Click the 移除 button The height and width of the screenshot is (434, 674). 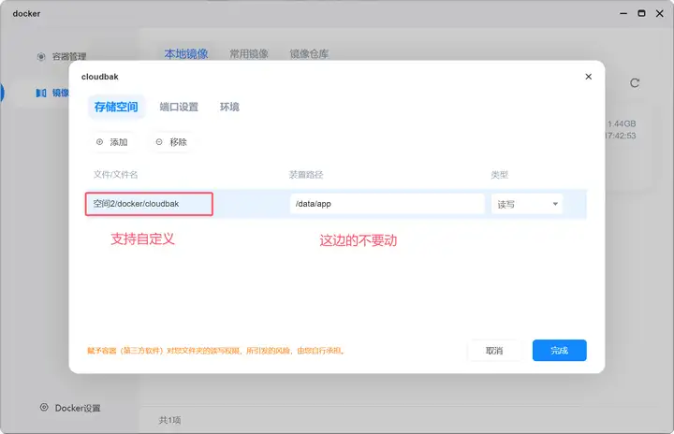click(171, 142)
